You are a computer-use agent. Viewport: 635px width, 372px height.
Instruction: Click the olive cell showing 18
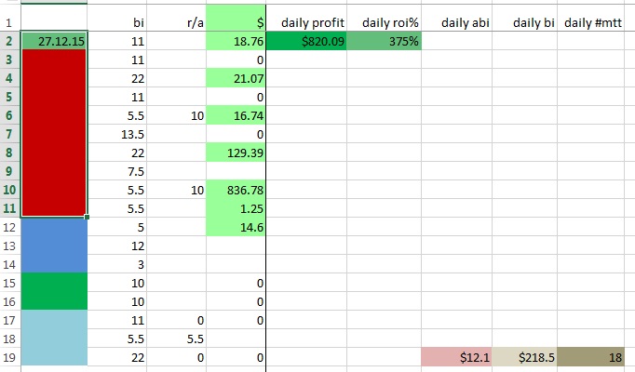[x=596, y=357]
